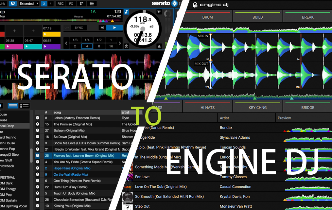Sort Engine DJ list by Artist header

click(x=246, y=118)
